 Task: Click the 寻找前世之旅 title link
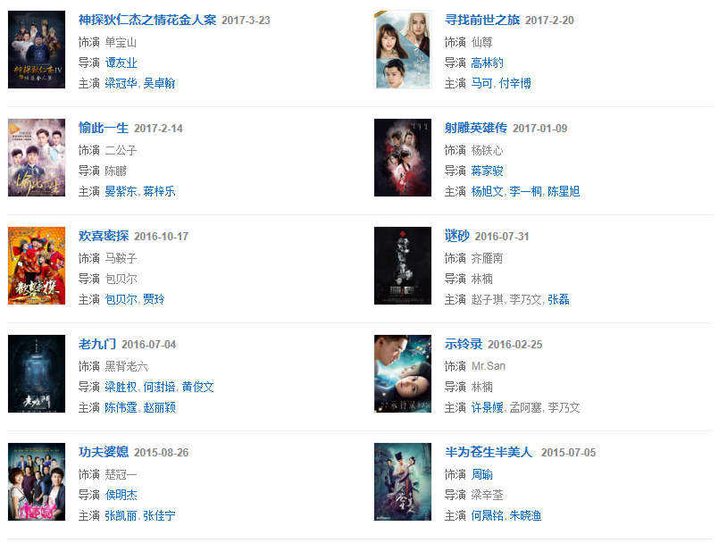pyautogui.click(x=481, y=20)
